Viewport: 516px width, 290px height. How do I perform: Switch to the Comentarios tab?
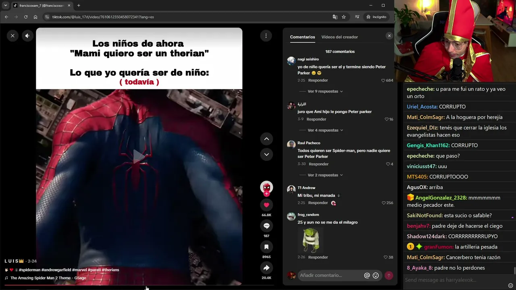(x=302, y=37)
